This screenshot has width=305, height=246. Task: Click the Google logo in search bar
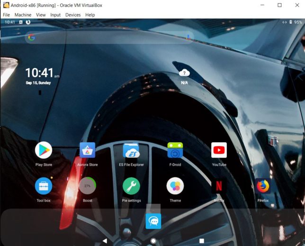coord(31,37)
